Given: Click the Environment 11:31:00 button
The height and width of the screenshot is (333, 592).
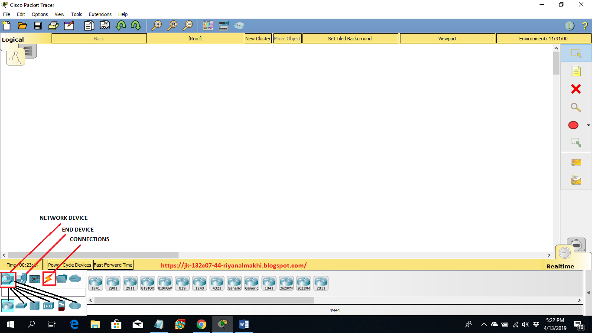Looking at the screenshot, I should [x=543, y=39].
